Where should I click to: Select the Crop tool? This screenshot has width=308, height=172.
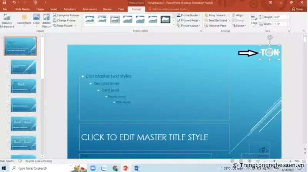[x=254, y=19]
